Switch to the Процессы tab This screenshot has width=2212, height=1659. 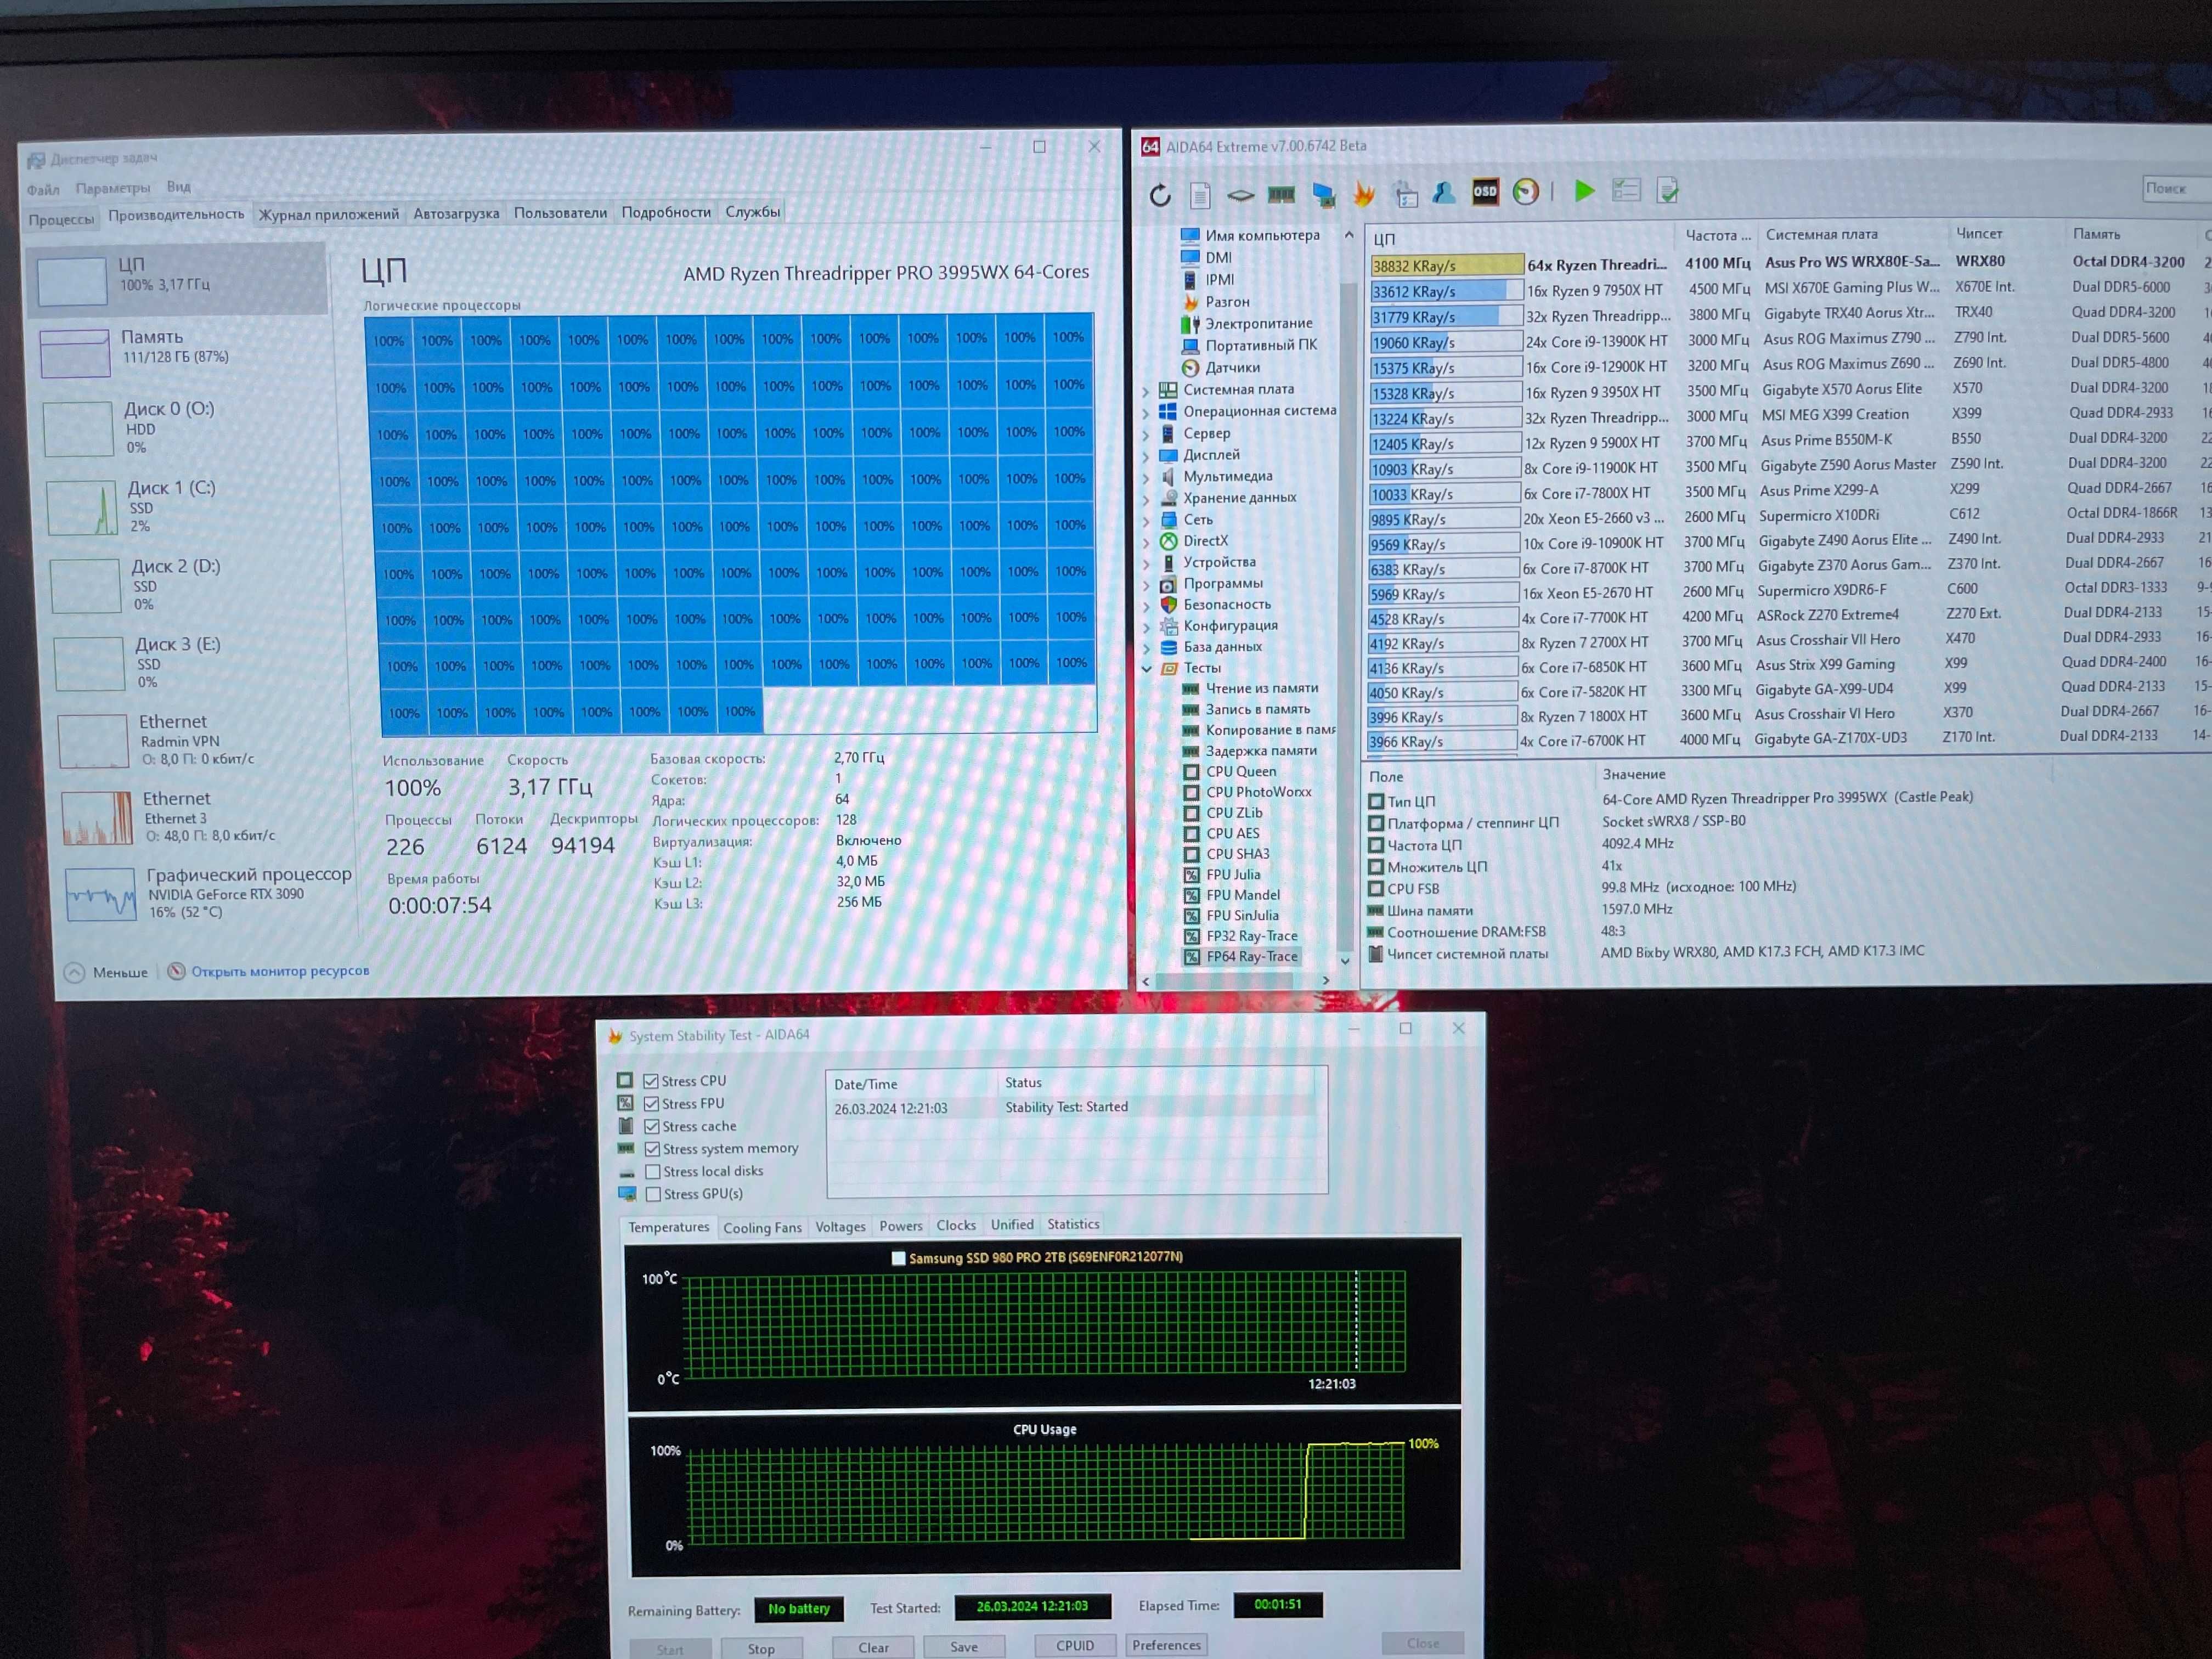pos(61,219)
